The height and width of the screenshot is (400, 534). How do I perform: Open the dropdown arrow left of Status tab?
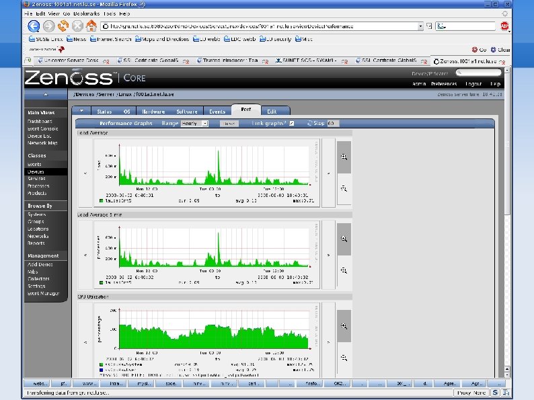click(81, 111)
